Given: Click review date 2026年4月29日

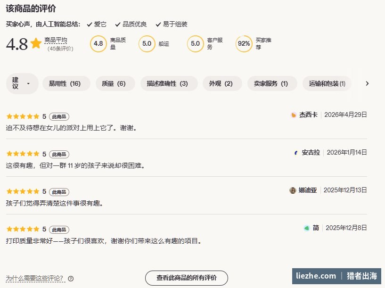Looking at the screenshot, I should tap(345, 115).
